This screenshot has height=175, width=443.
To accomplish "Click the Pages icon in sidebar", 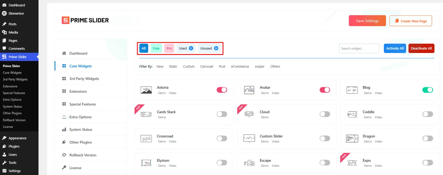I will 4,41.
